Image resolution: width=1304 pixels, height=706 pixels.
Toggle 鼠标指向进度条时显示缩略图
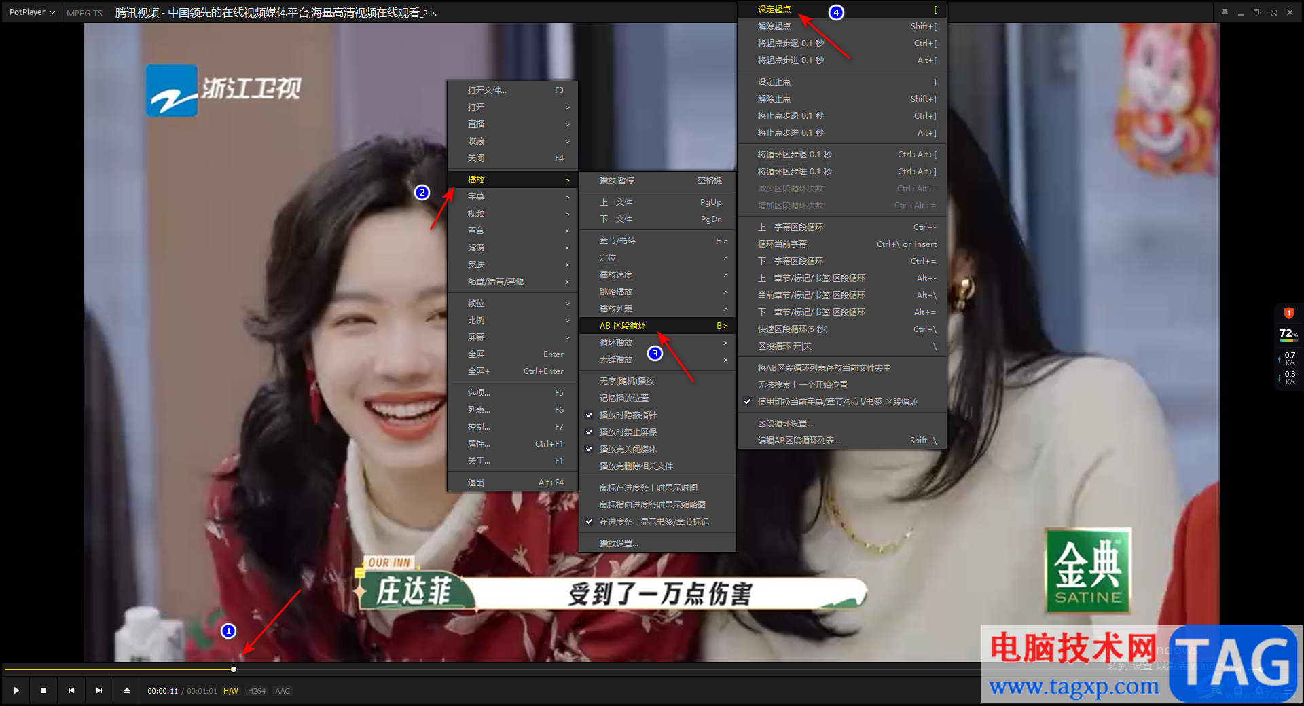click(657, 504)
